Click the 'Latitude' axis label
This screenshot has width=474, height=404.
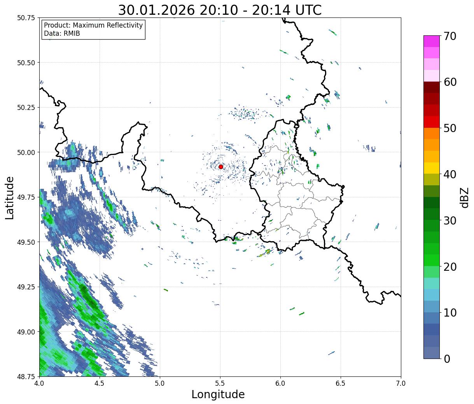10,197
